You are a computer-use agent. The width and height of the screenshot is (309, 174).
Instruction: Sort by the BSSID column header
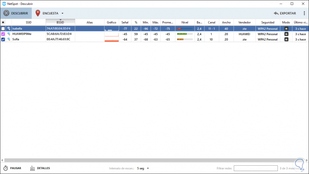60,22
